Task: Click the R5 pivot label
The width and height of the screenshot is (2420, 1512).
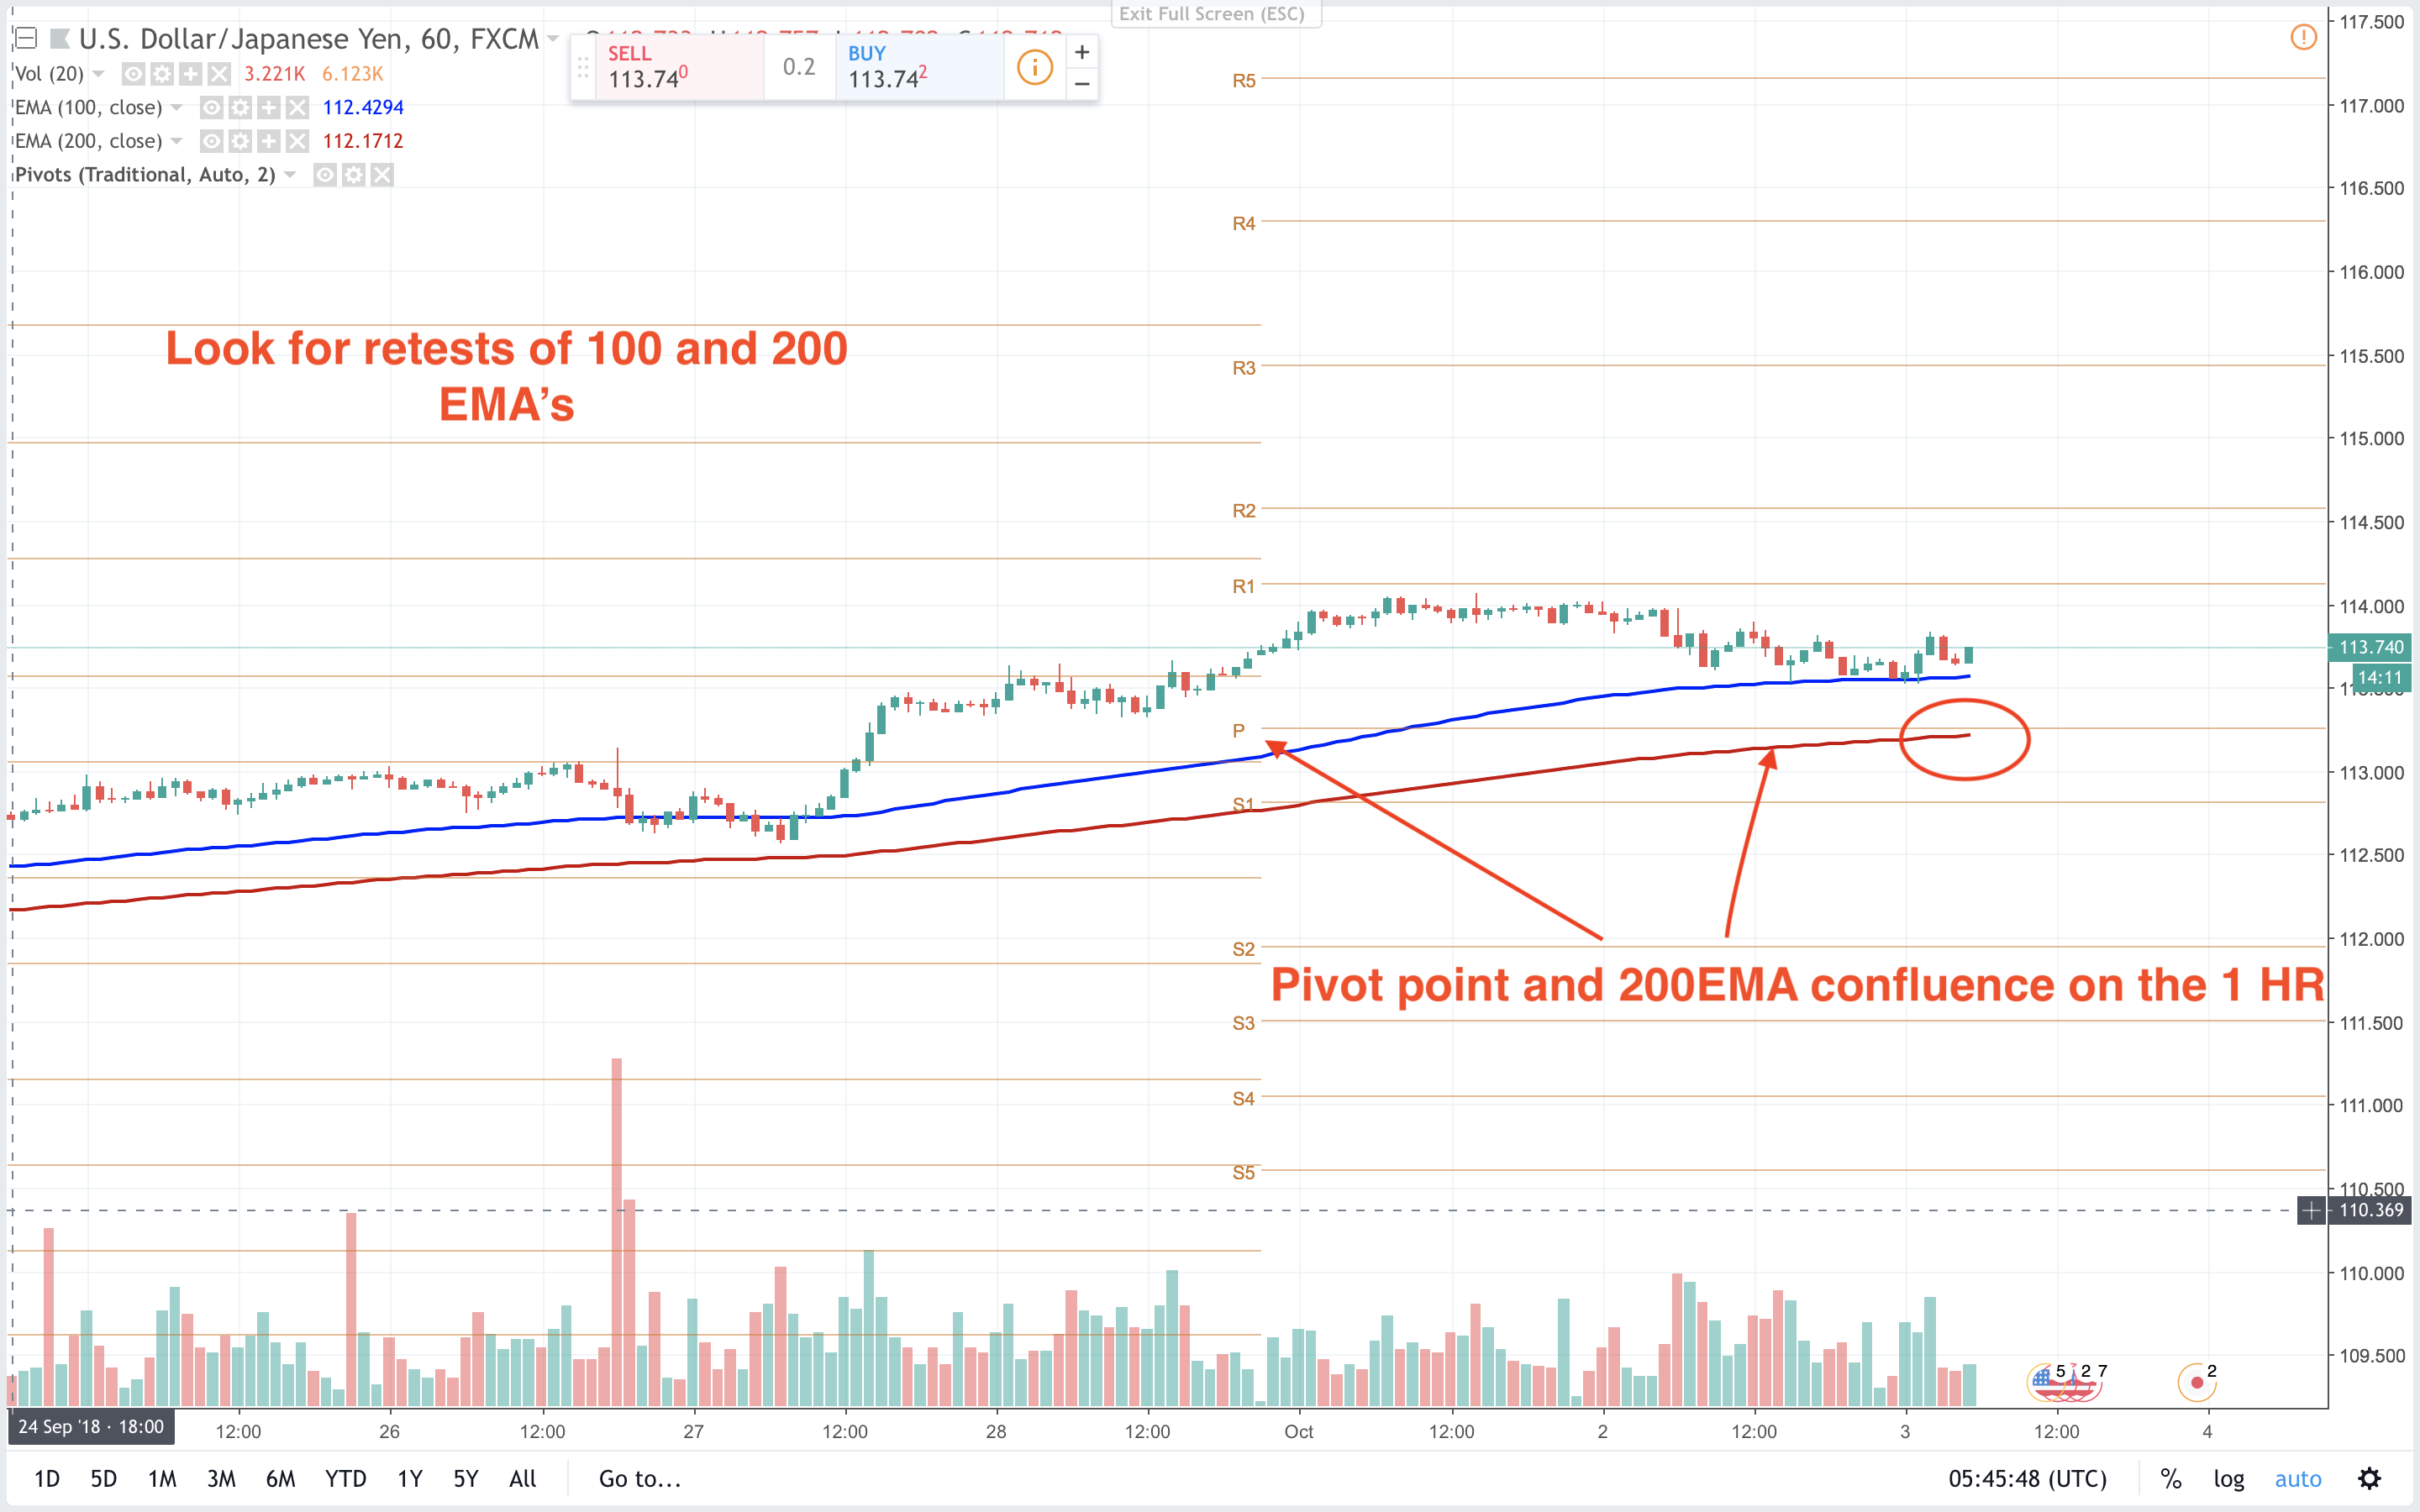Action: [1244, 81]
